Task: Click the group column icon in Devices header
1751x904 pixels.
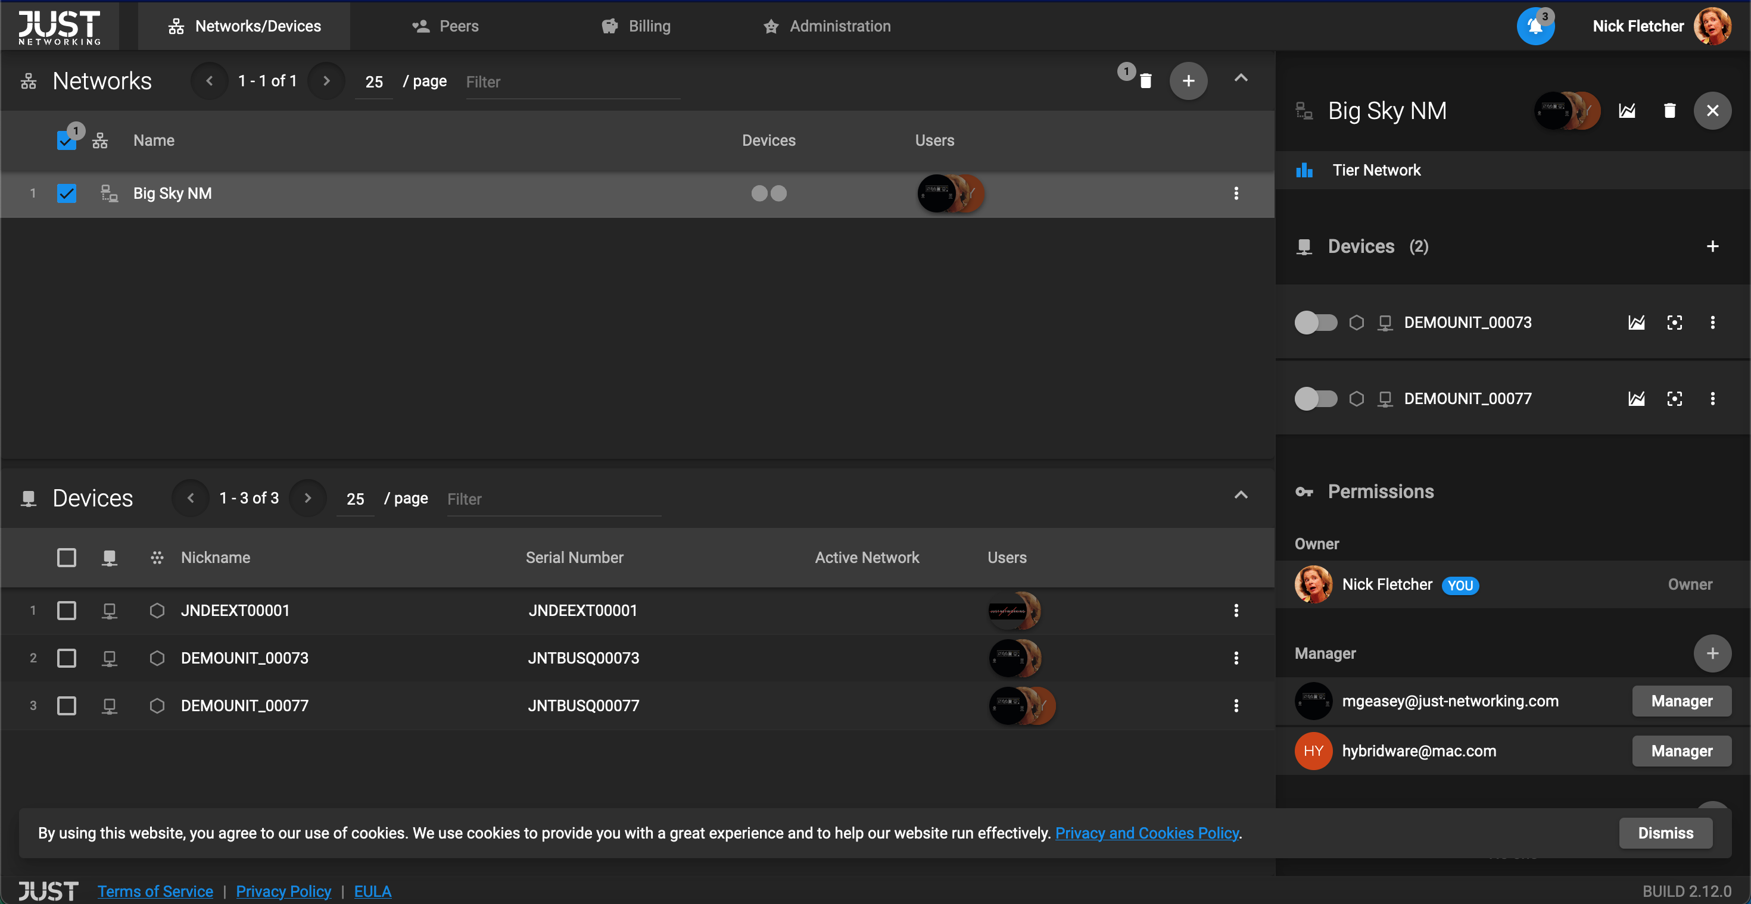Action: 157,558
